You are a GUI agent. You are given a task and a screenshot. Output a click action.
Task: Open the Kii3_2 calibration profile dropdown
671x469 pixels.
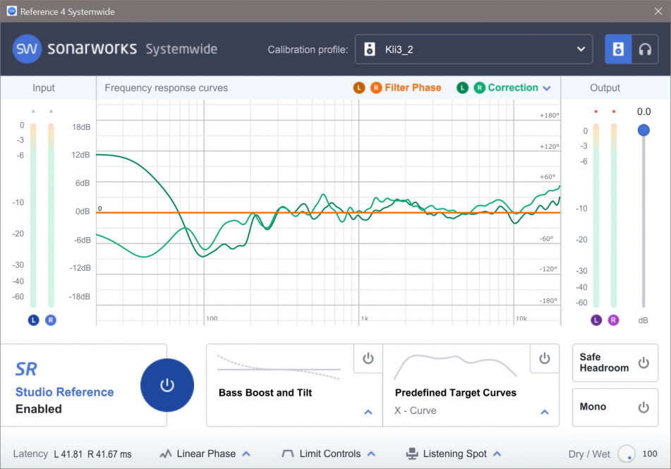point(580,49)
